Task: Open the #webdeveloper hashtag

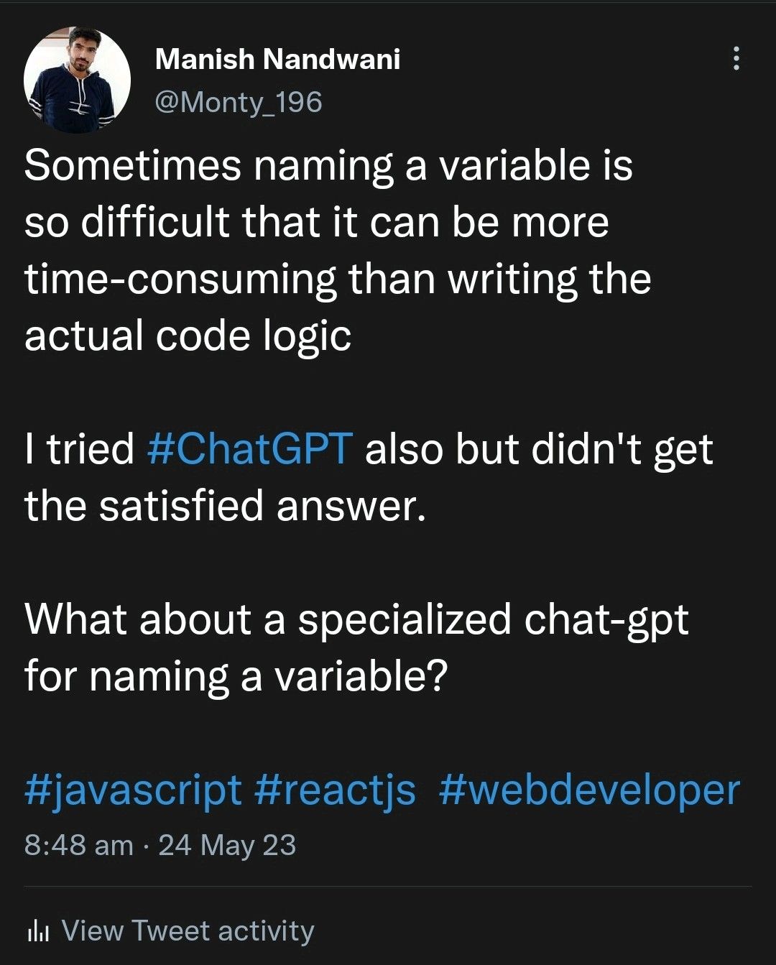Action: point(588,790)
